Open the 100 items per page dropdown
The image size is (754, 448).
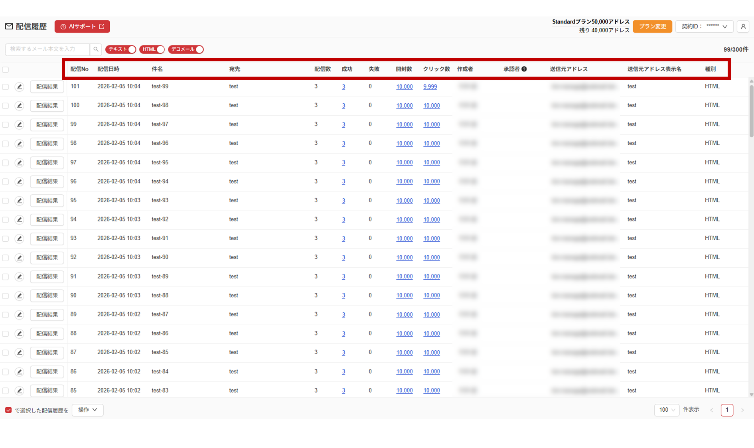coord(666,410)
